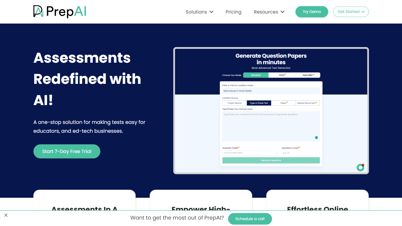Click the Try Demo button
This screenshot has width=402, height=226.
(x=312, y=12)
